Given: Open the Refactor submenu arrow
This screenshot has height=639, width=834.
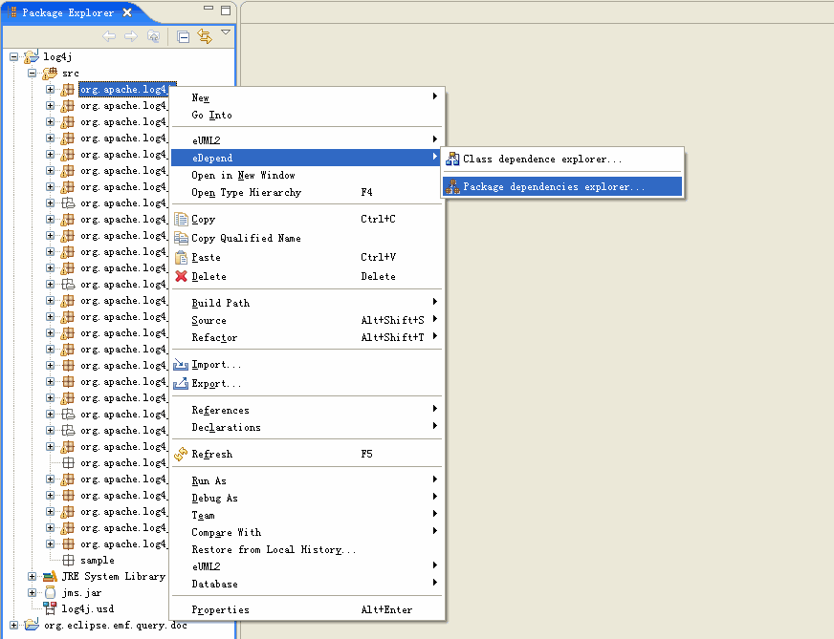Looking at the screenshot, I should pyautogui.click(x=435, y=336).
